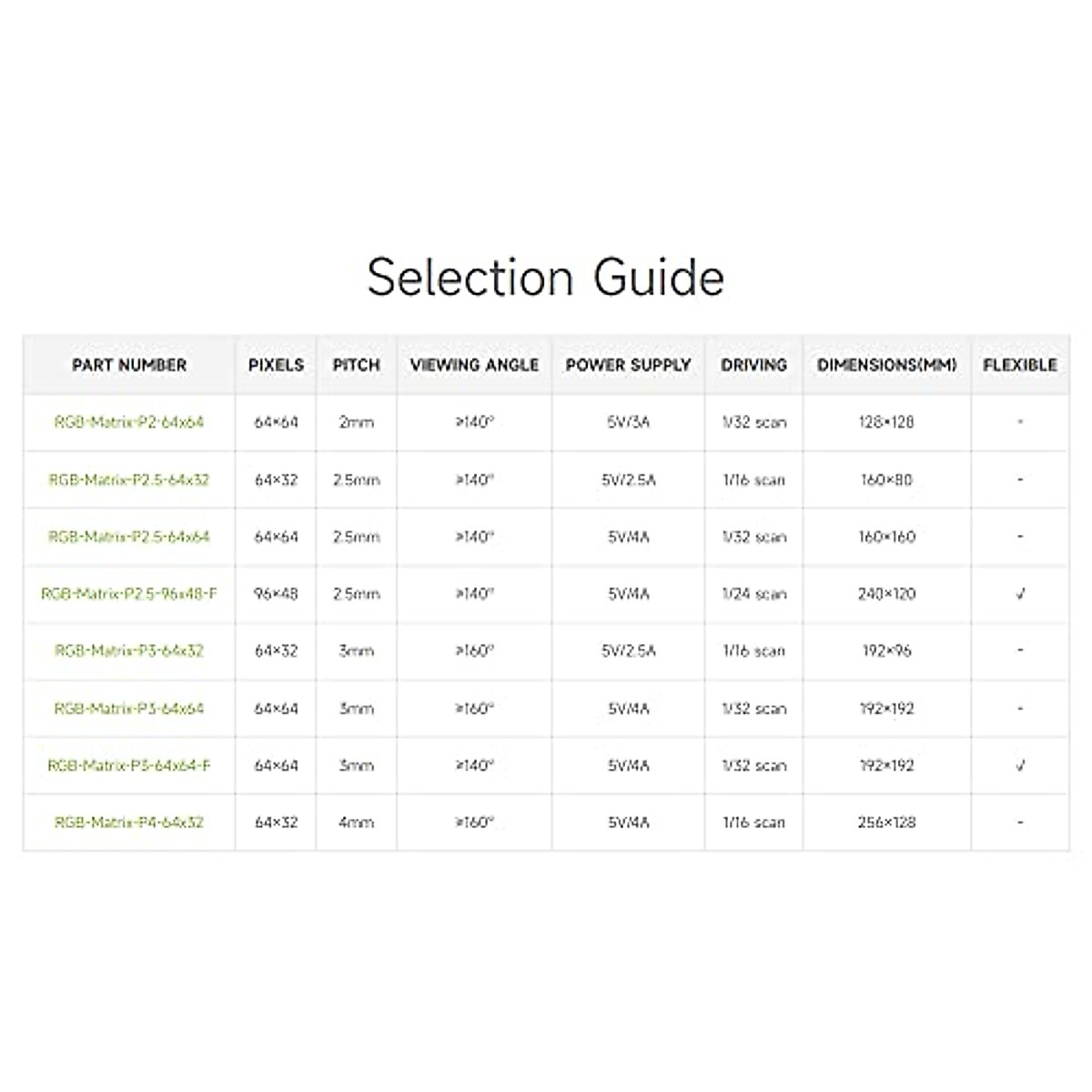Click the flexible checkmark for the 96x48-F row
Screen dimensions: 1092x1092
tap(1020, 594)
